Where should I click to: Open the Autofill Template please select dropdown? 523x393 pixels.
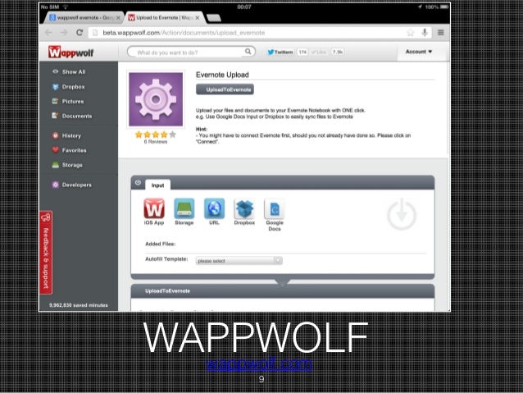pos(239,261)
